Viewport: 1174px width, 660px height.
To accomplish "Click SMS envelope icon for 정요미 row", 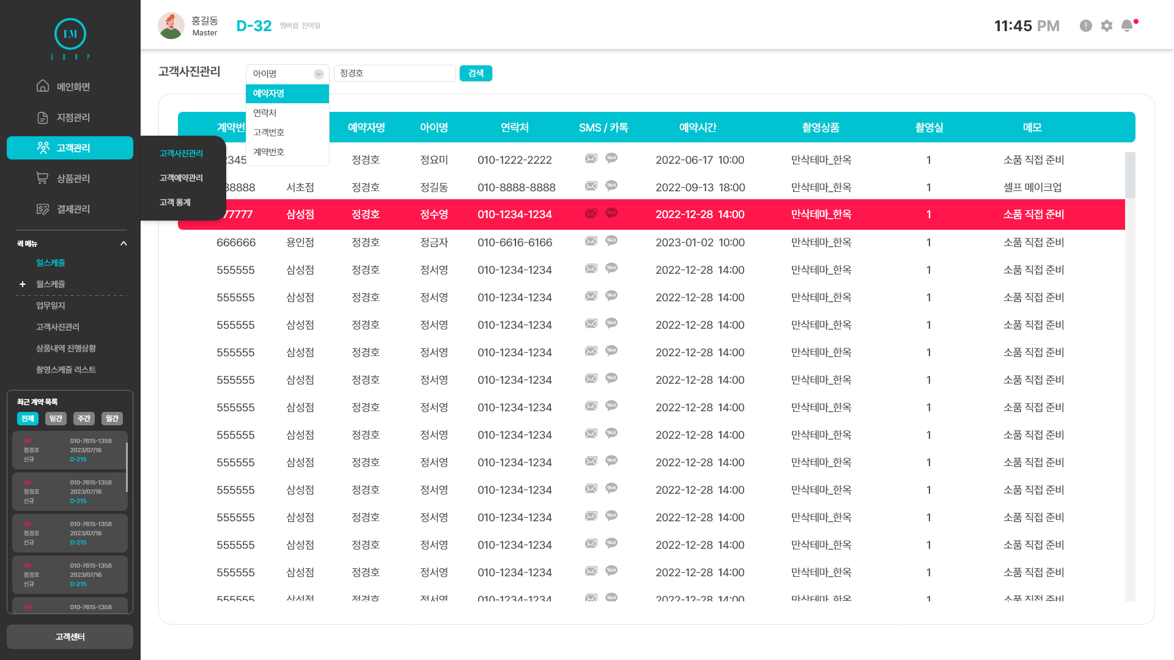I will (591, 159).
